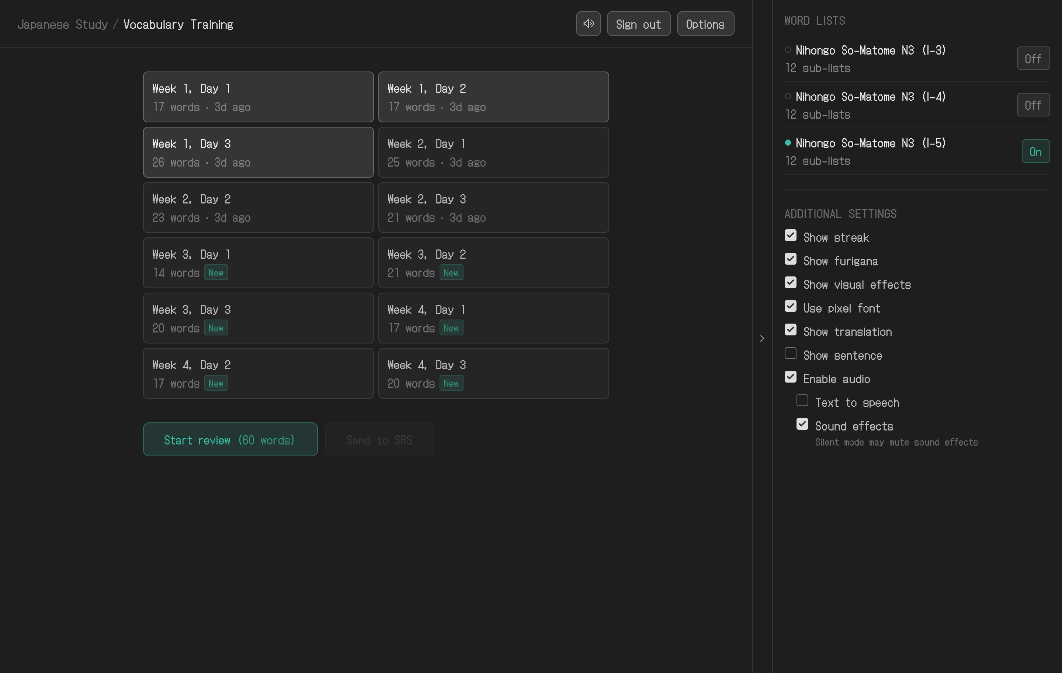This screenshot has height=673, width=1062.
Task: Click the Nihongo So-Matome N3 (I-5) title
Action: pyautogui.click(x=871, y=143)
